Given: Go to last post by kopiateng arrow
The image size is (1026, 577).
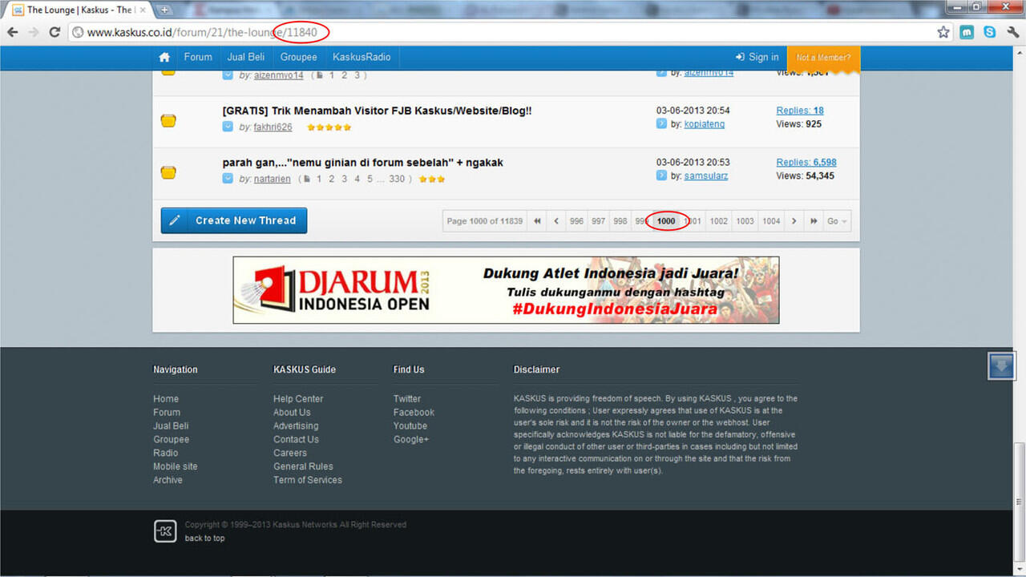Looking at the screenshot, I should (661, 123).
